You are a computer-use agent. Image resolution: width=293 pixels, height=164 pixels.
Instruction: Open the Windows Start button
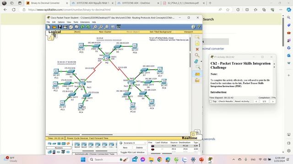(83, 159)
